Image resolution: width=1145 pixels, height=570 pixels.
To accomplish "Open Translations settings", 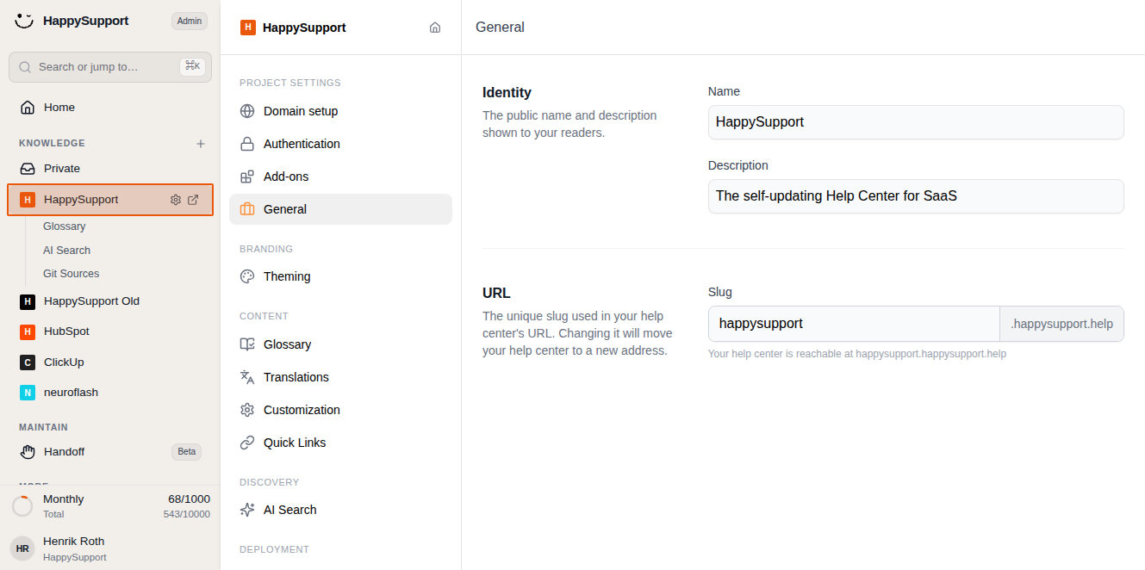I will coord(340,377).
